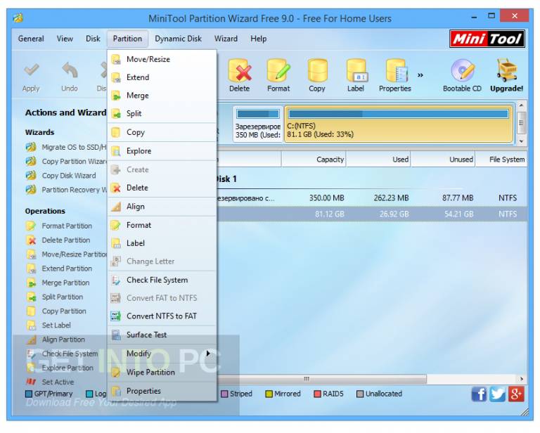Click the Striped legend swatch
Viewport: 540px width, 433px height.
point(224,394)
